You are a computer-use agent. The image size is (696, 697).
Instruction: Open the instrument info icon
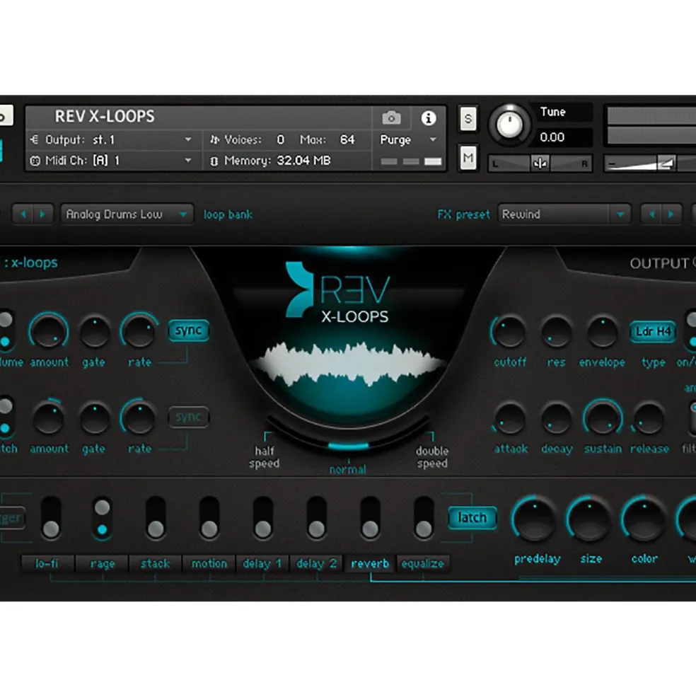[x=429, y=118]
